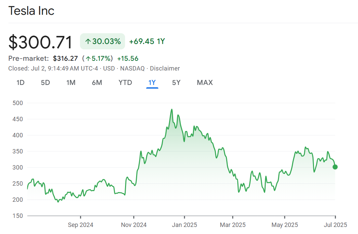
Task: Click the pre-market price $316.27
Action: 65,59
